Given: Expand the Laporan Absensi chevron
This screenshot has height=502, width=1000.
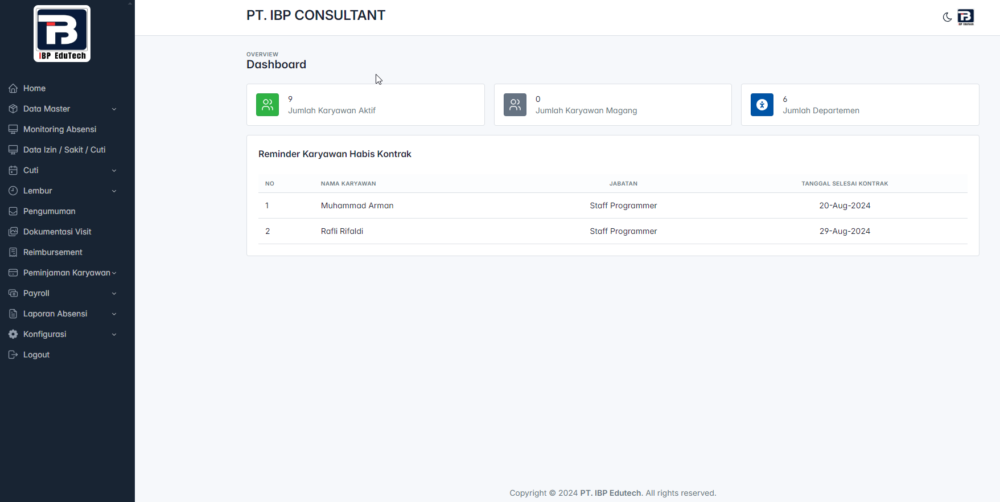Looking at the screenshot, I should (114, 314).
